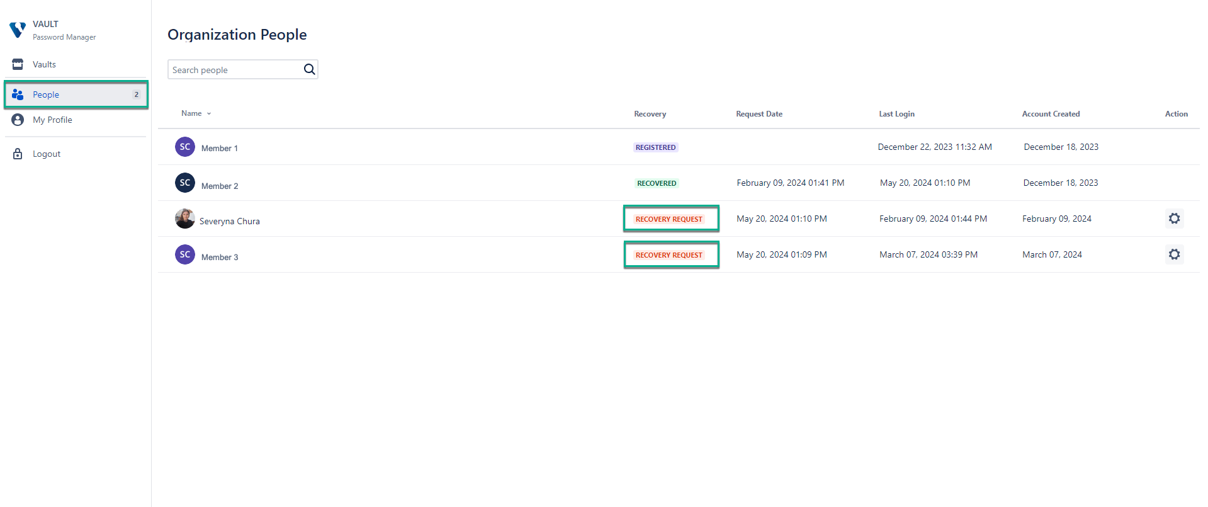The height and width of the screenshot is (507, 1208).
Task: Open settings gear for Member 3
Action: 1174,254
